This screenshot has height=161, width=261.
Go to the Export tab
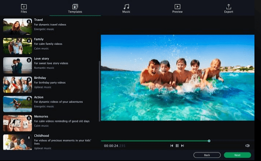point(228,8)
